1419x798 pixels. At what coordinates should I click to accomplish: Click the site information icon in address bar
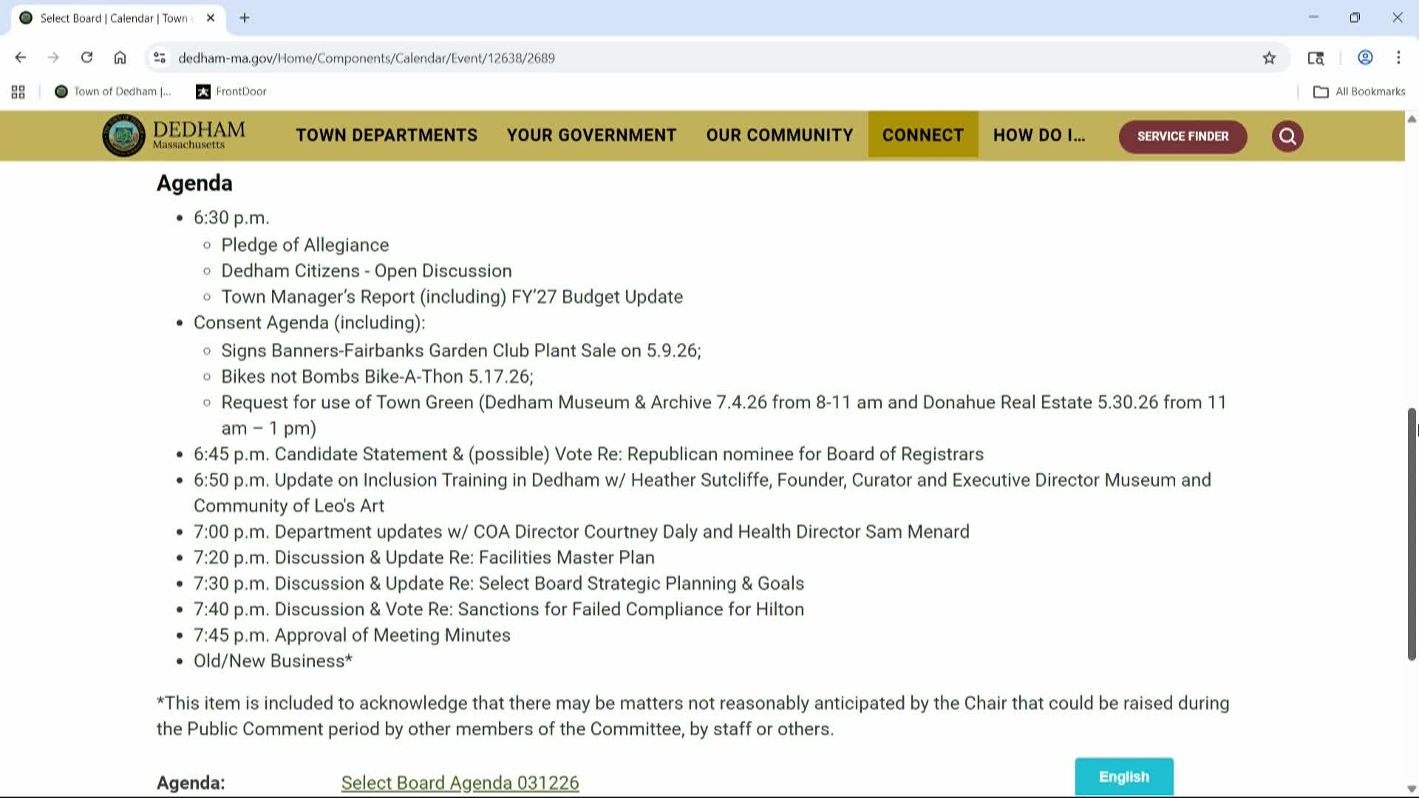[x=160, y=57]
